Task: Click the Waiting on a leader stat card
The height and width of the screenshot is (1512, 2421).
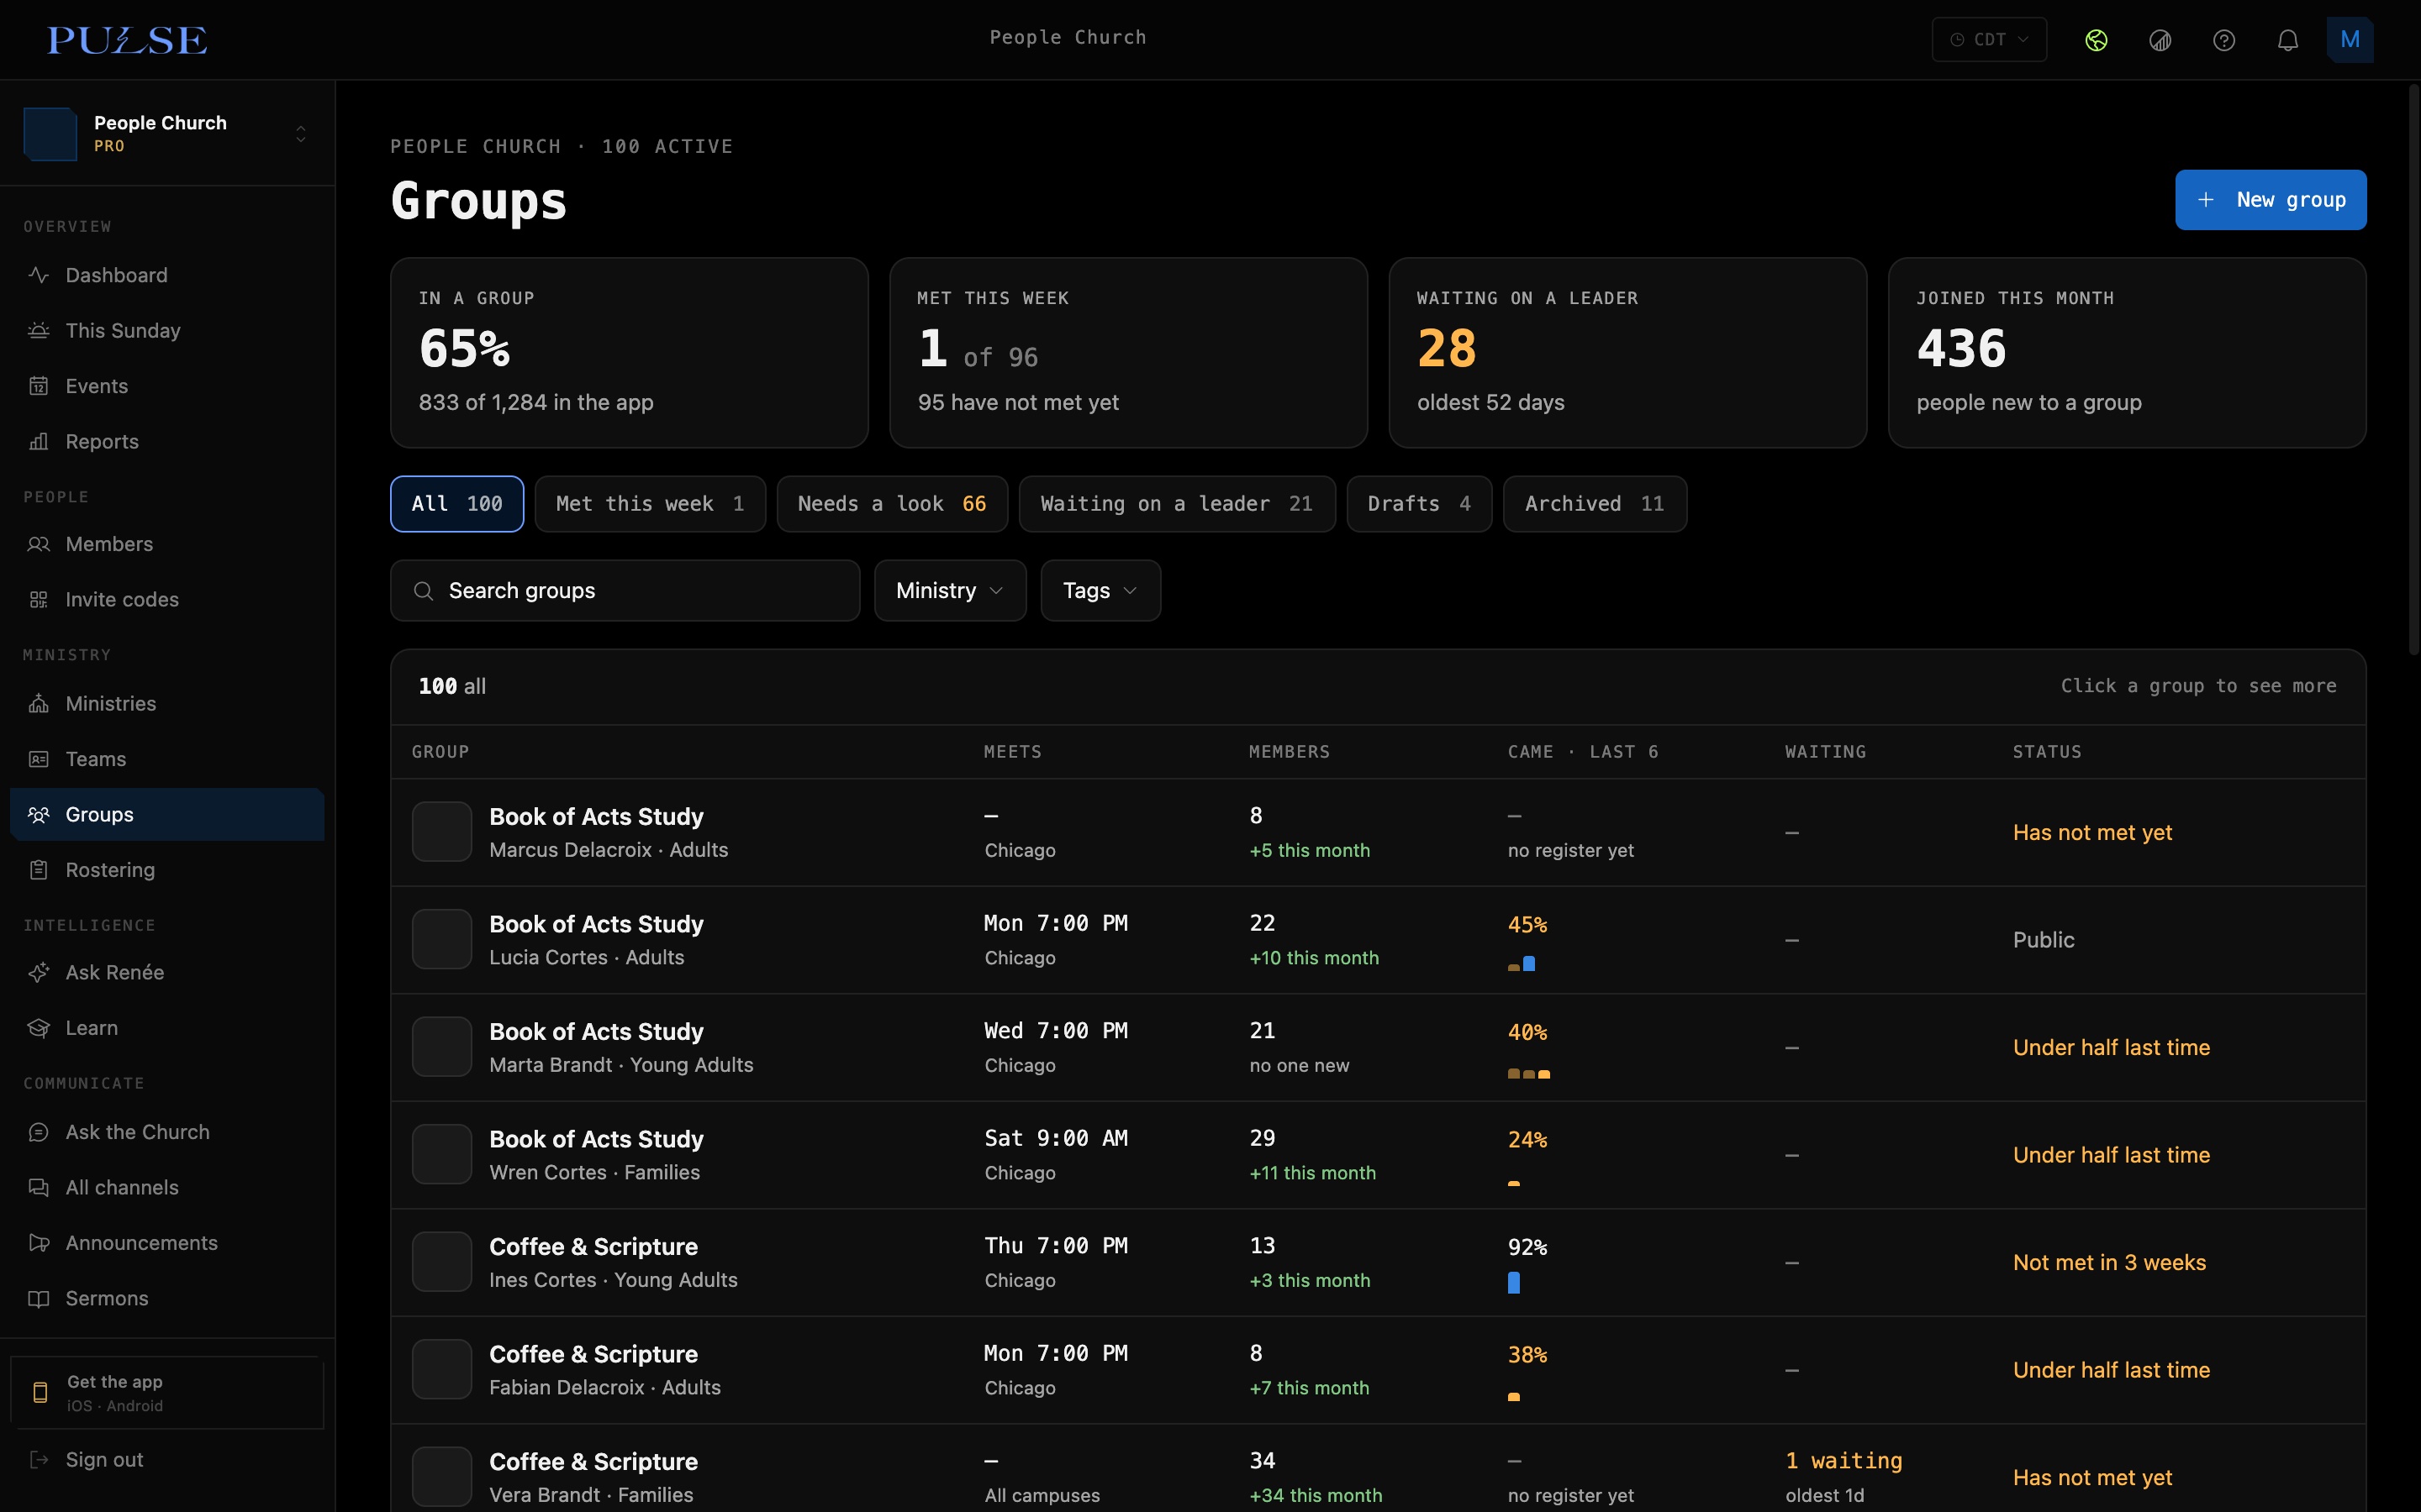Action: click(x=1627, y=353)
